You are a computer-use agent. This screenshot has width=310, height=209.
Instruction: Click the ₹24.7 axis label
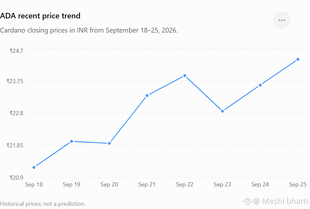[x=16, y=51]
